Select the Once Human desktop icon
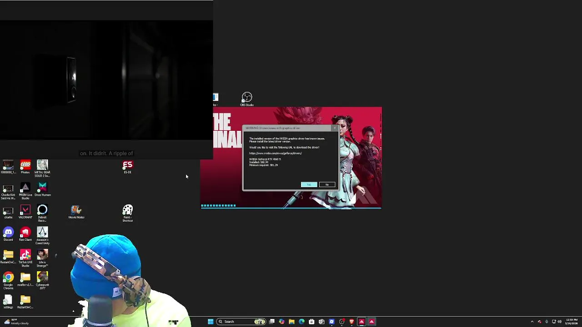 42,189
